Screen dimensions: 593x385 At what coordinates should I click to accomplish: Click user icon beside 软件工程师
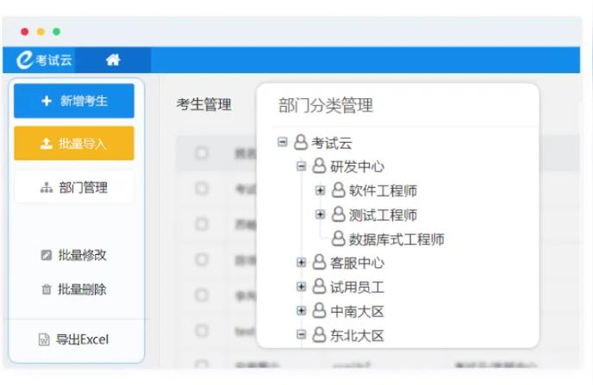coord(338,190)
